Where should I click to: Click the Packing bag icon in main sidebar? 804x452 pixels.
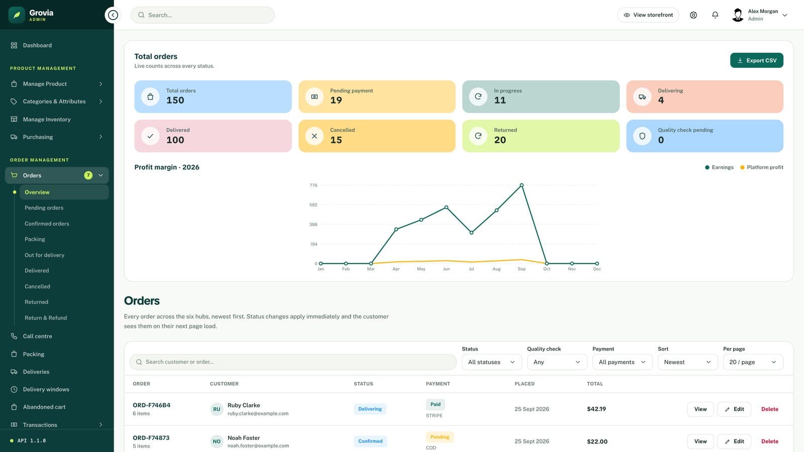(14, 354)
